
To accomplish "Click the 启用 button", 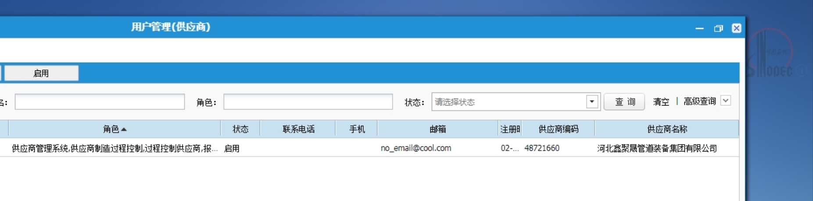I will coord(41,73).
